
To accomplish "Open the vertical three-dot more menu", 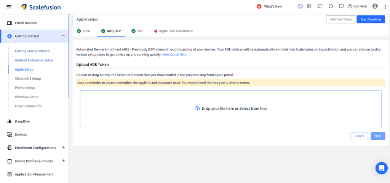I will [x=385, y=7].
